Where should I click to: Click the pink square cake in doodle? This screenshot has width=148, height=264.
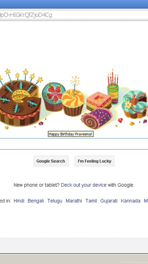tap(99, 101)
